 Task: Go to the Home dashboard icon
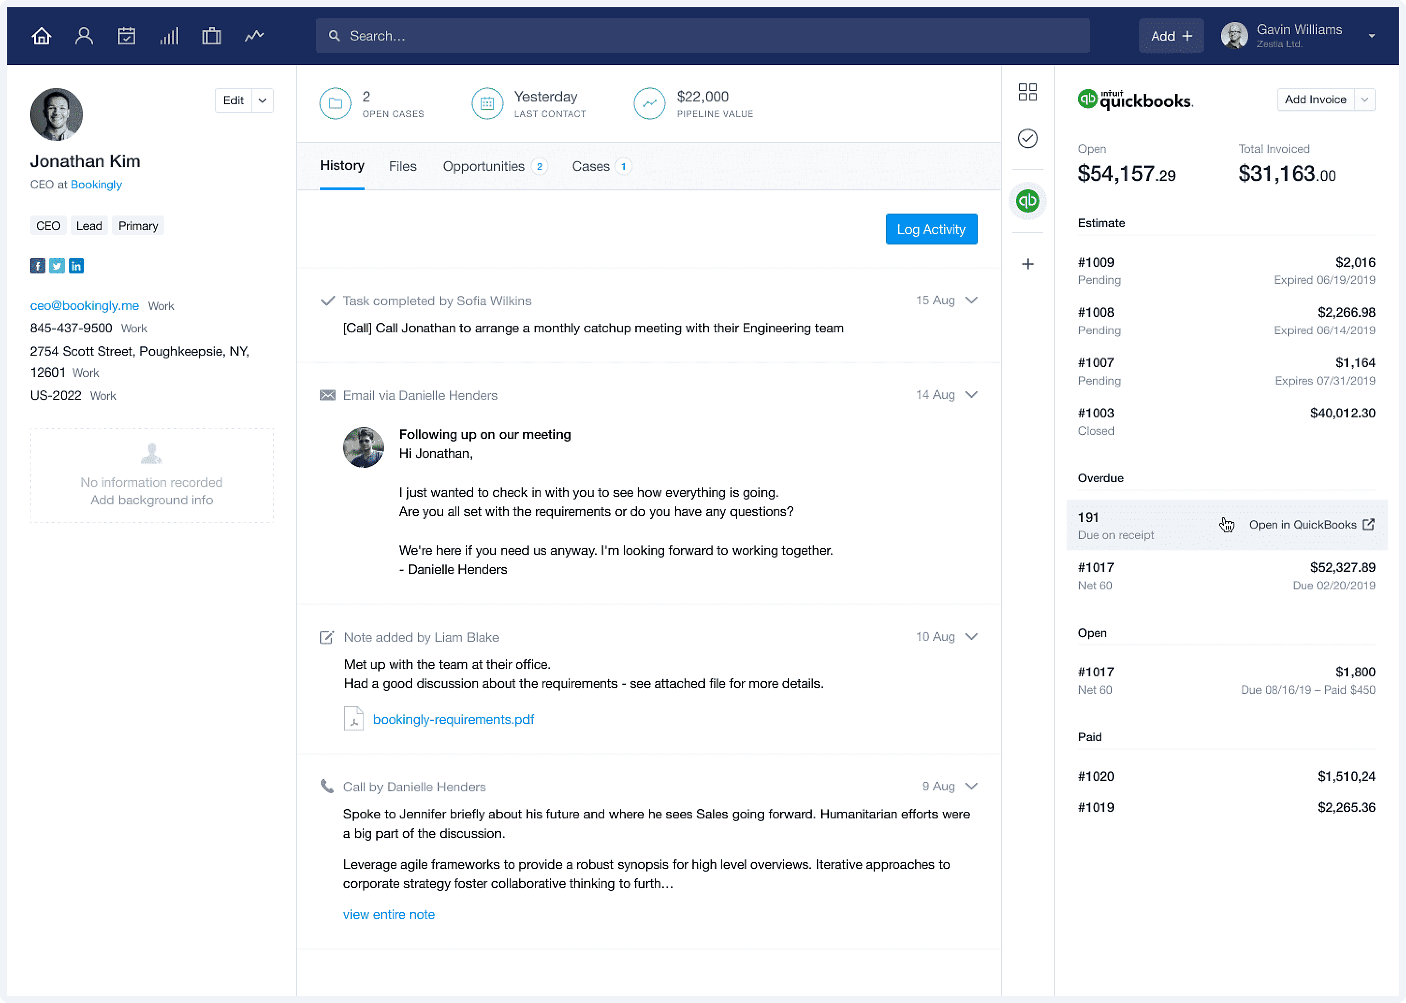pos(41,36)
